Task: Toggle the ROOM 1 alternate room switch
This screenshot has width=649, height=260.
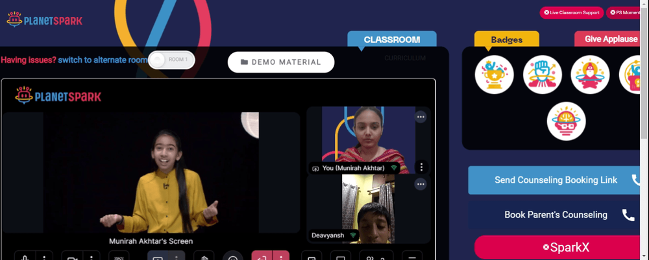Action: coord(171,60)
